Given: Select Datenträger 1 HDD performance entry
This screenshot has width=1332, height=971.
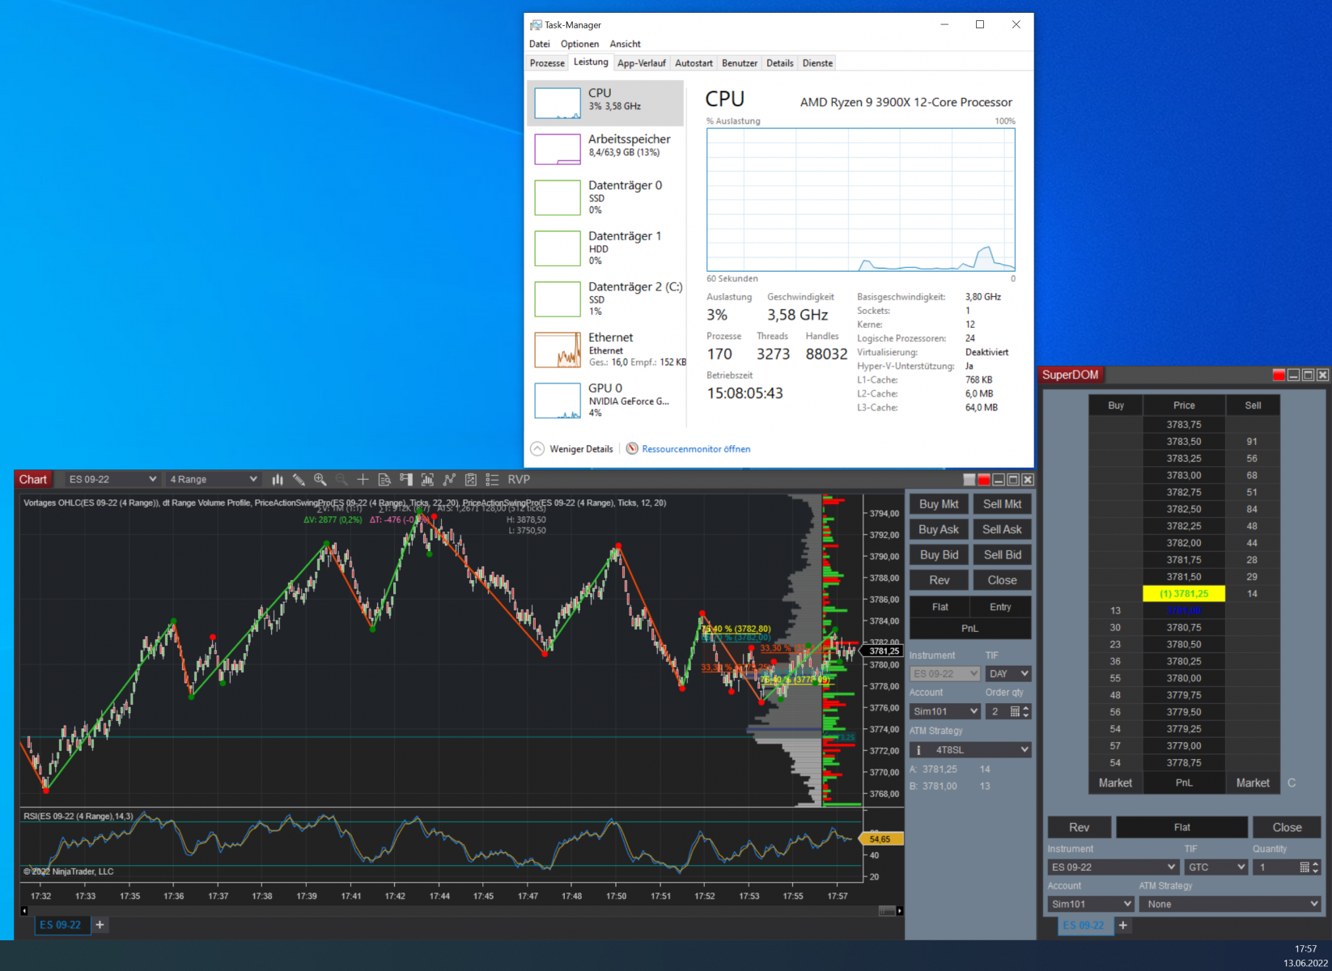Looking at the screenshot, I should pos(605,248).
